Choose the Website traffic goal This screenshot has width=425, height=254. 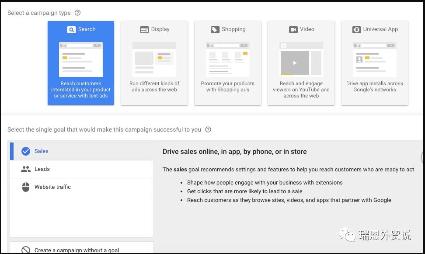[x=82, y=187]
